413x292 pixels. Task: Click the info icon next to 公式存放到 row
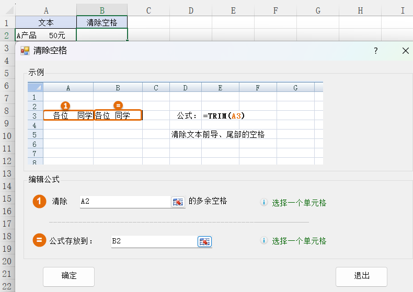point(264,241)
